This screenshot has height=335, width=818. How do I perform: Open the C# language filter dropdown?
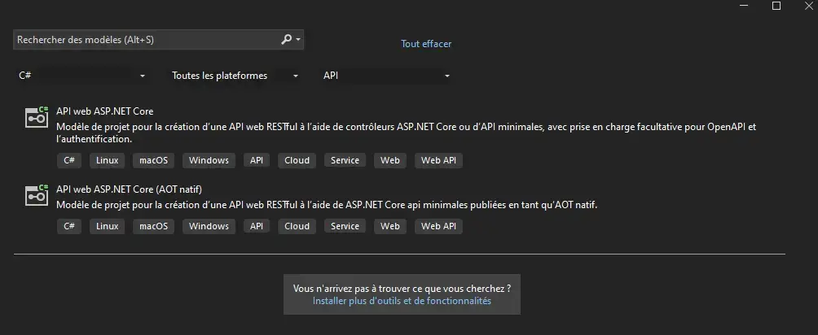82,76
